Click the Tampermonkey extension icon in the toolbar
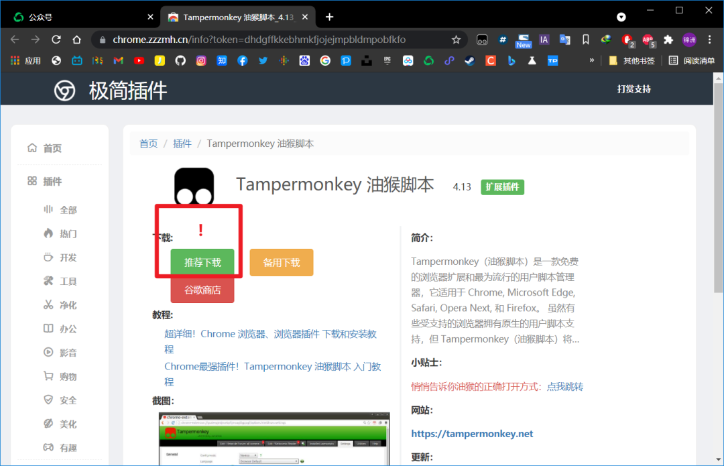Screen dimensions: 724x466 click(x=482, y=40)
